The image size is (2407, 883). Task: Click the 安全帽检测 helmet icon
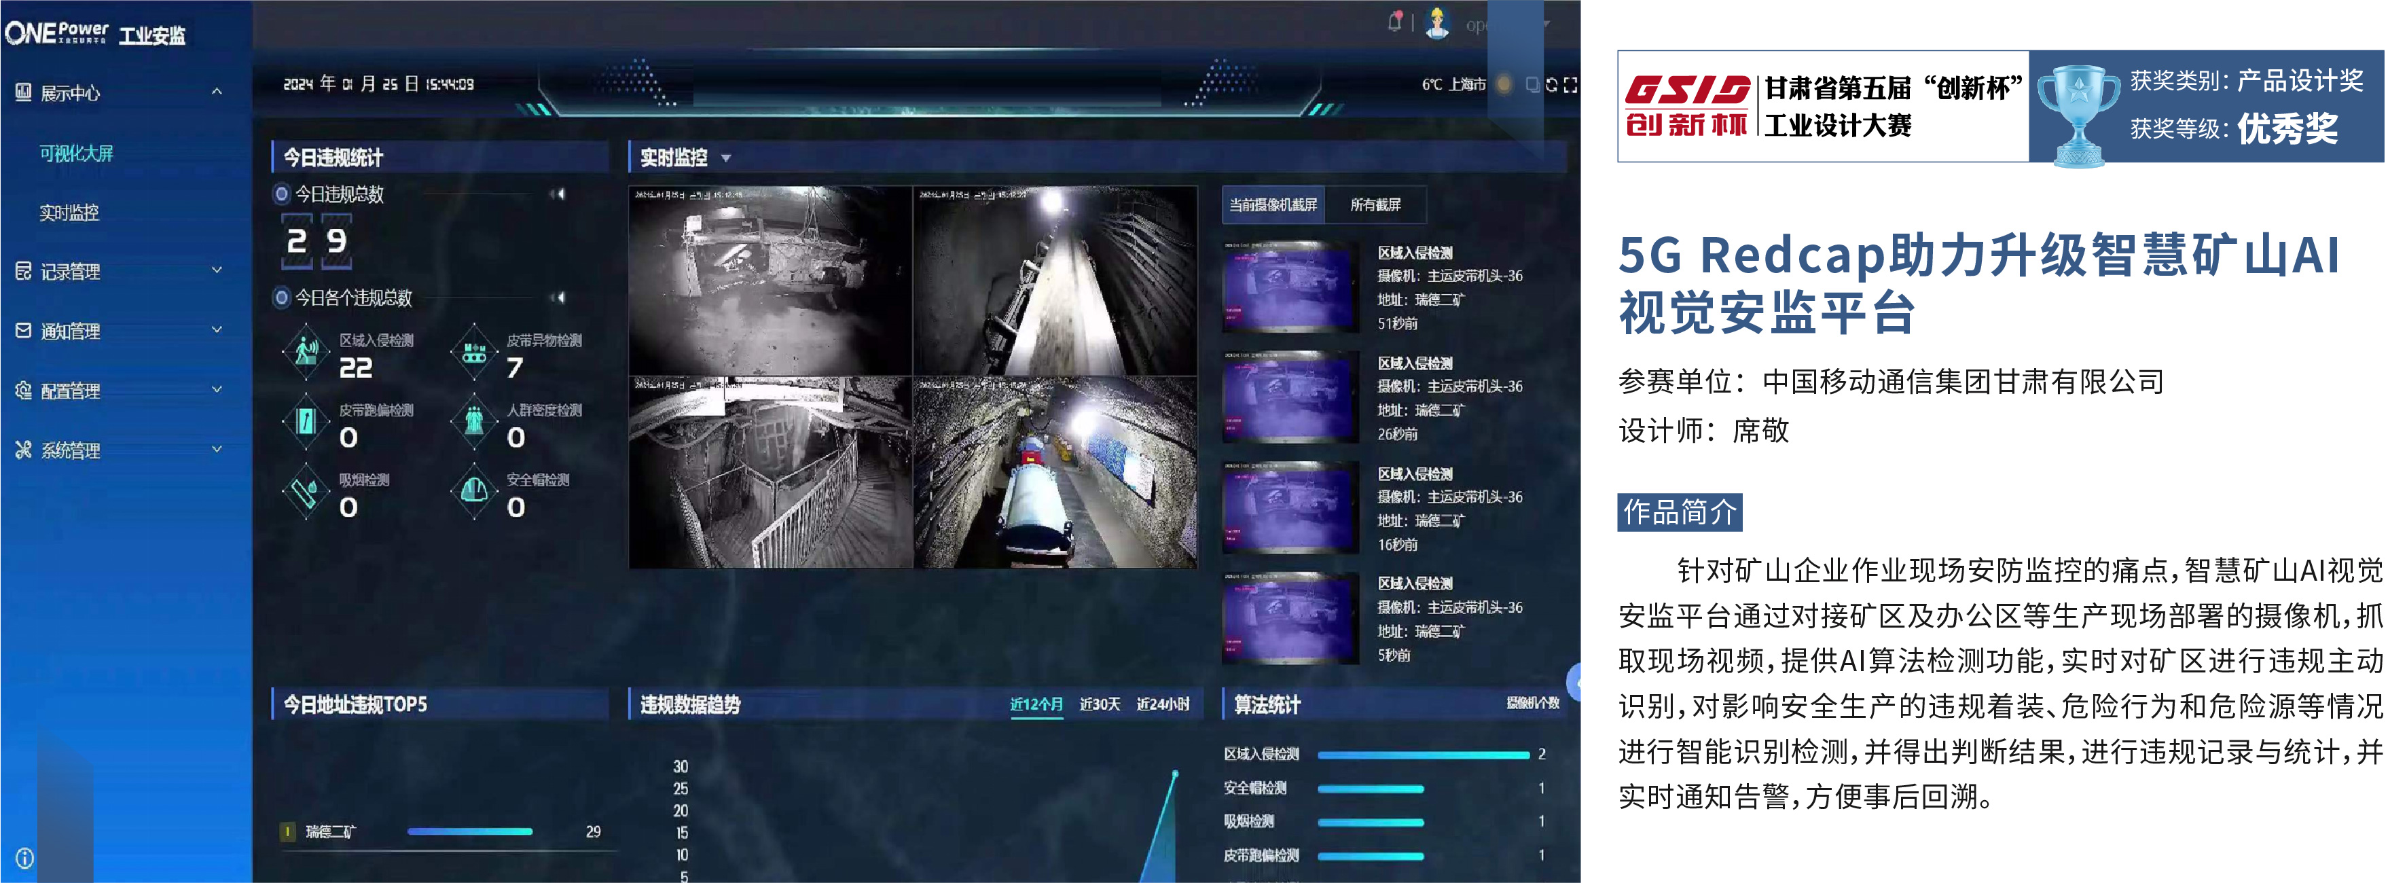coord(474,492)
